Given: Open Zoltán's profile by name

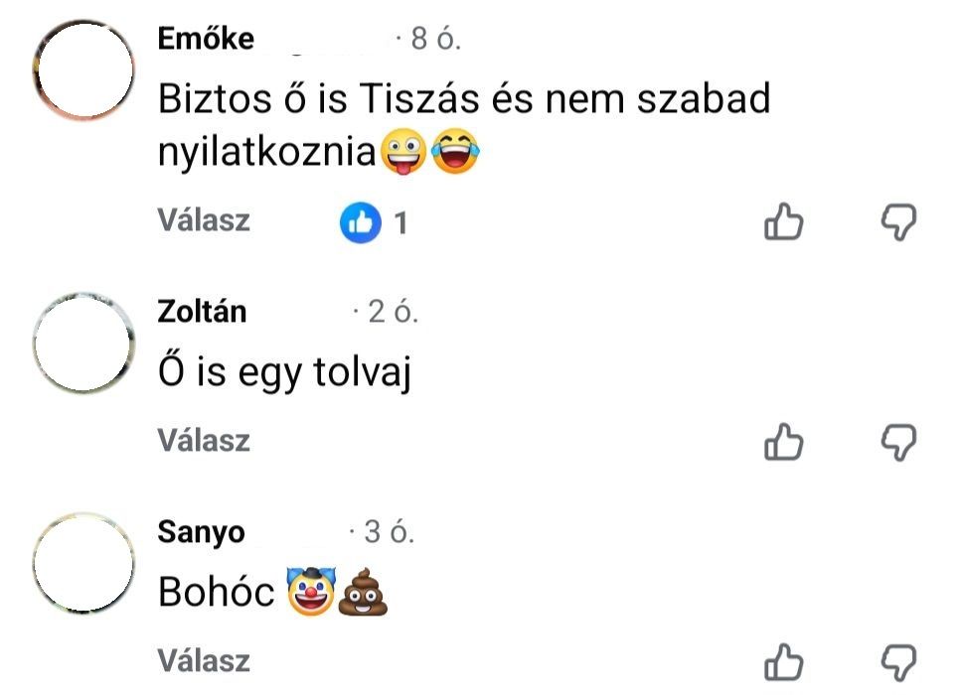Looking at the screenshot, I should click(202, 312).
